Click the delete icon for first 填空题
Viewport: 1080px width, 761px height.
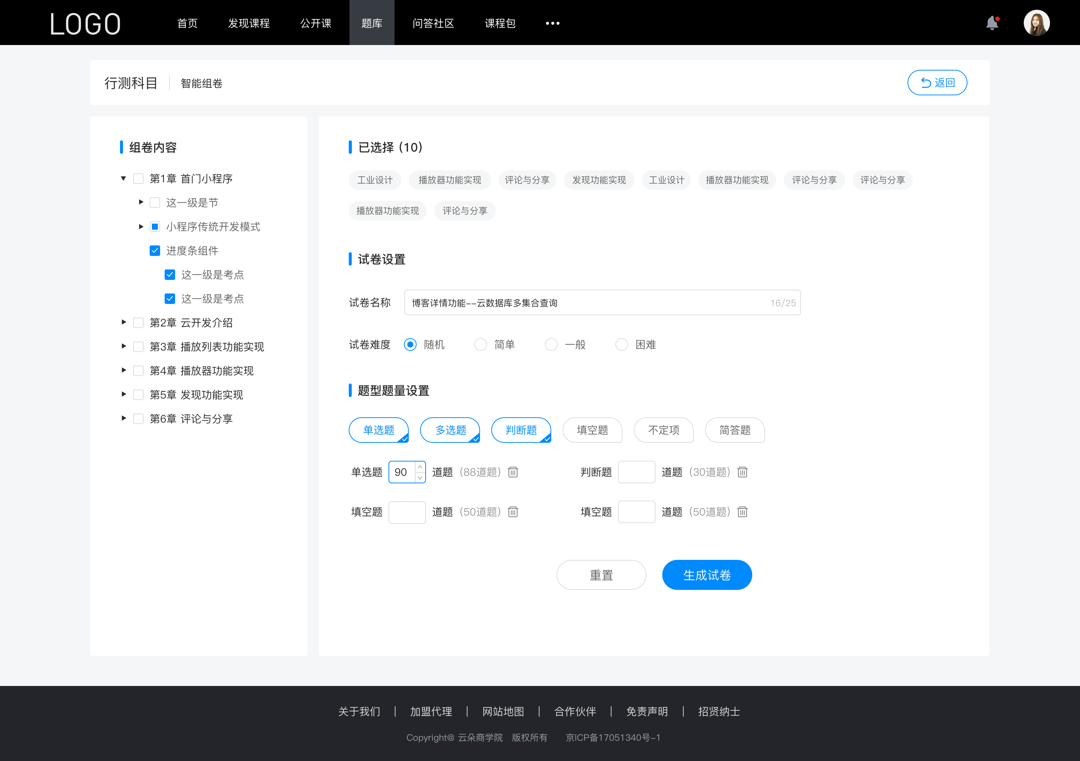click(512, 512)
